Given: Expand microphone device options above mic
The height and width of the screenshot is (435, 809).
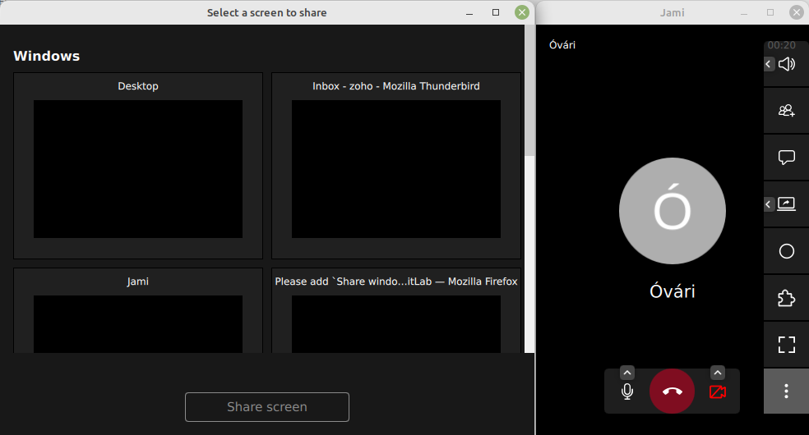Looking at the screenshot, I should [627, 373].
